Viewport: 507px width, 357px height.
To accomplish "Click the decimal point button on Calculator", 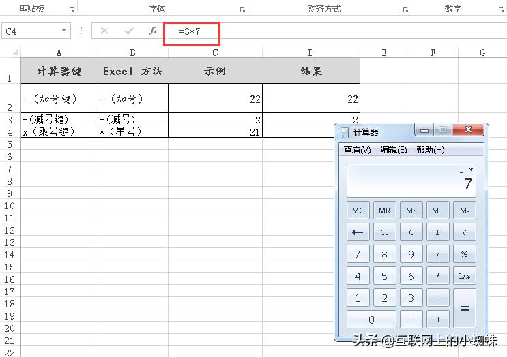I will [x=411, y=320].
